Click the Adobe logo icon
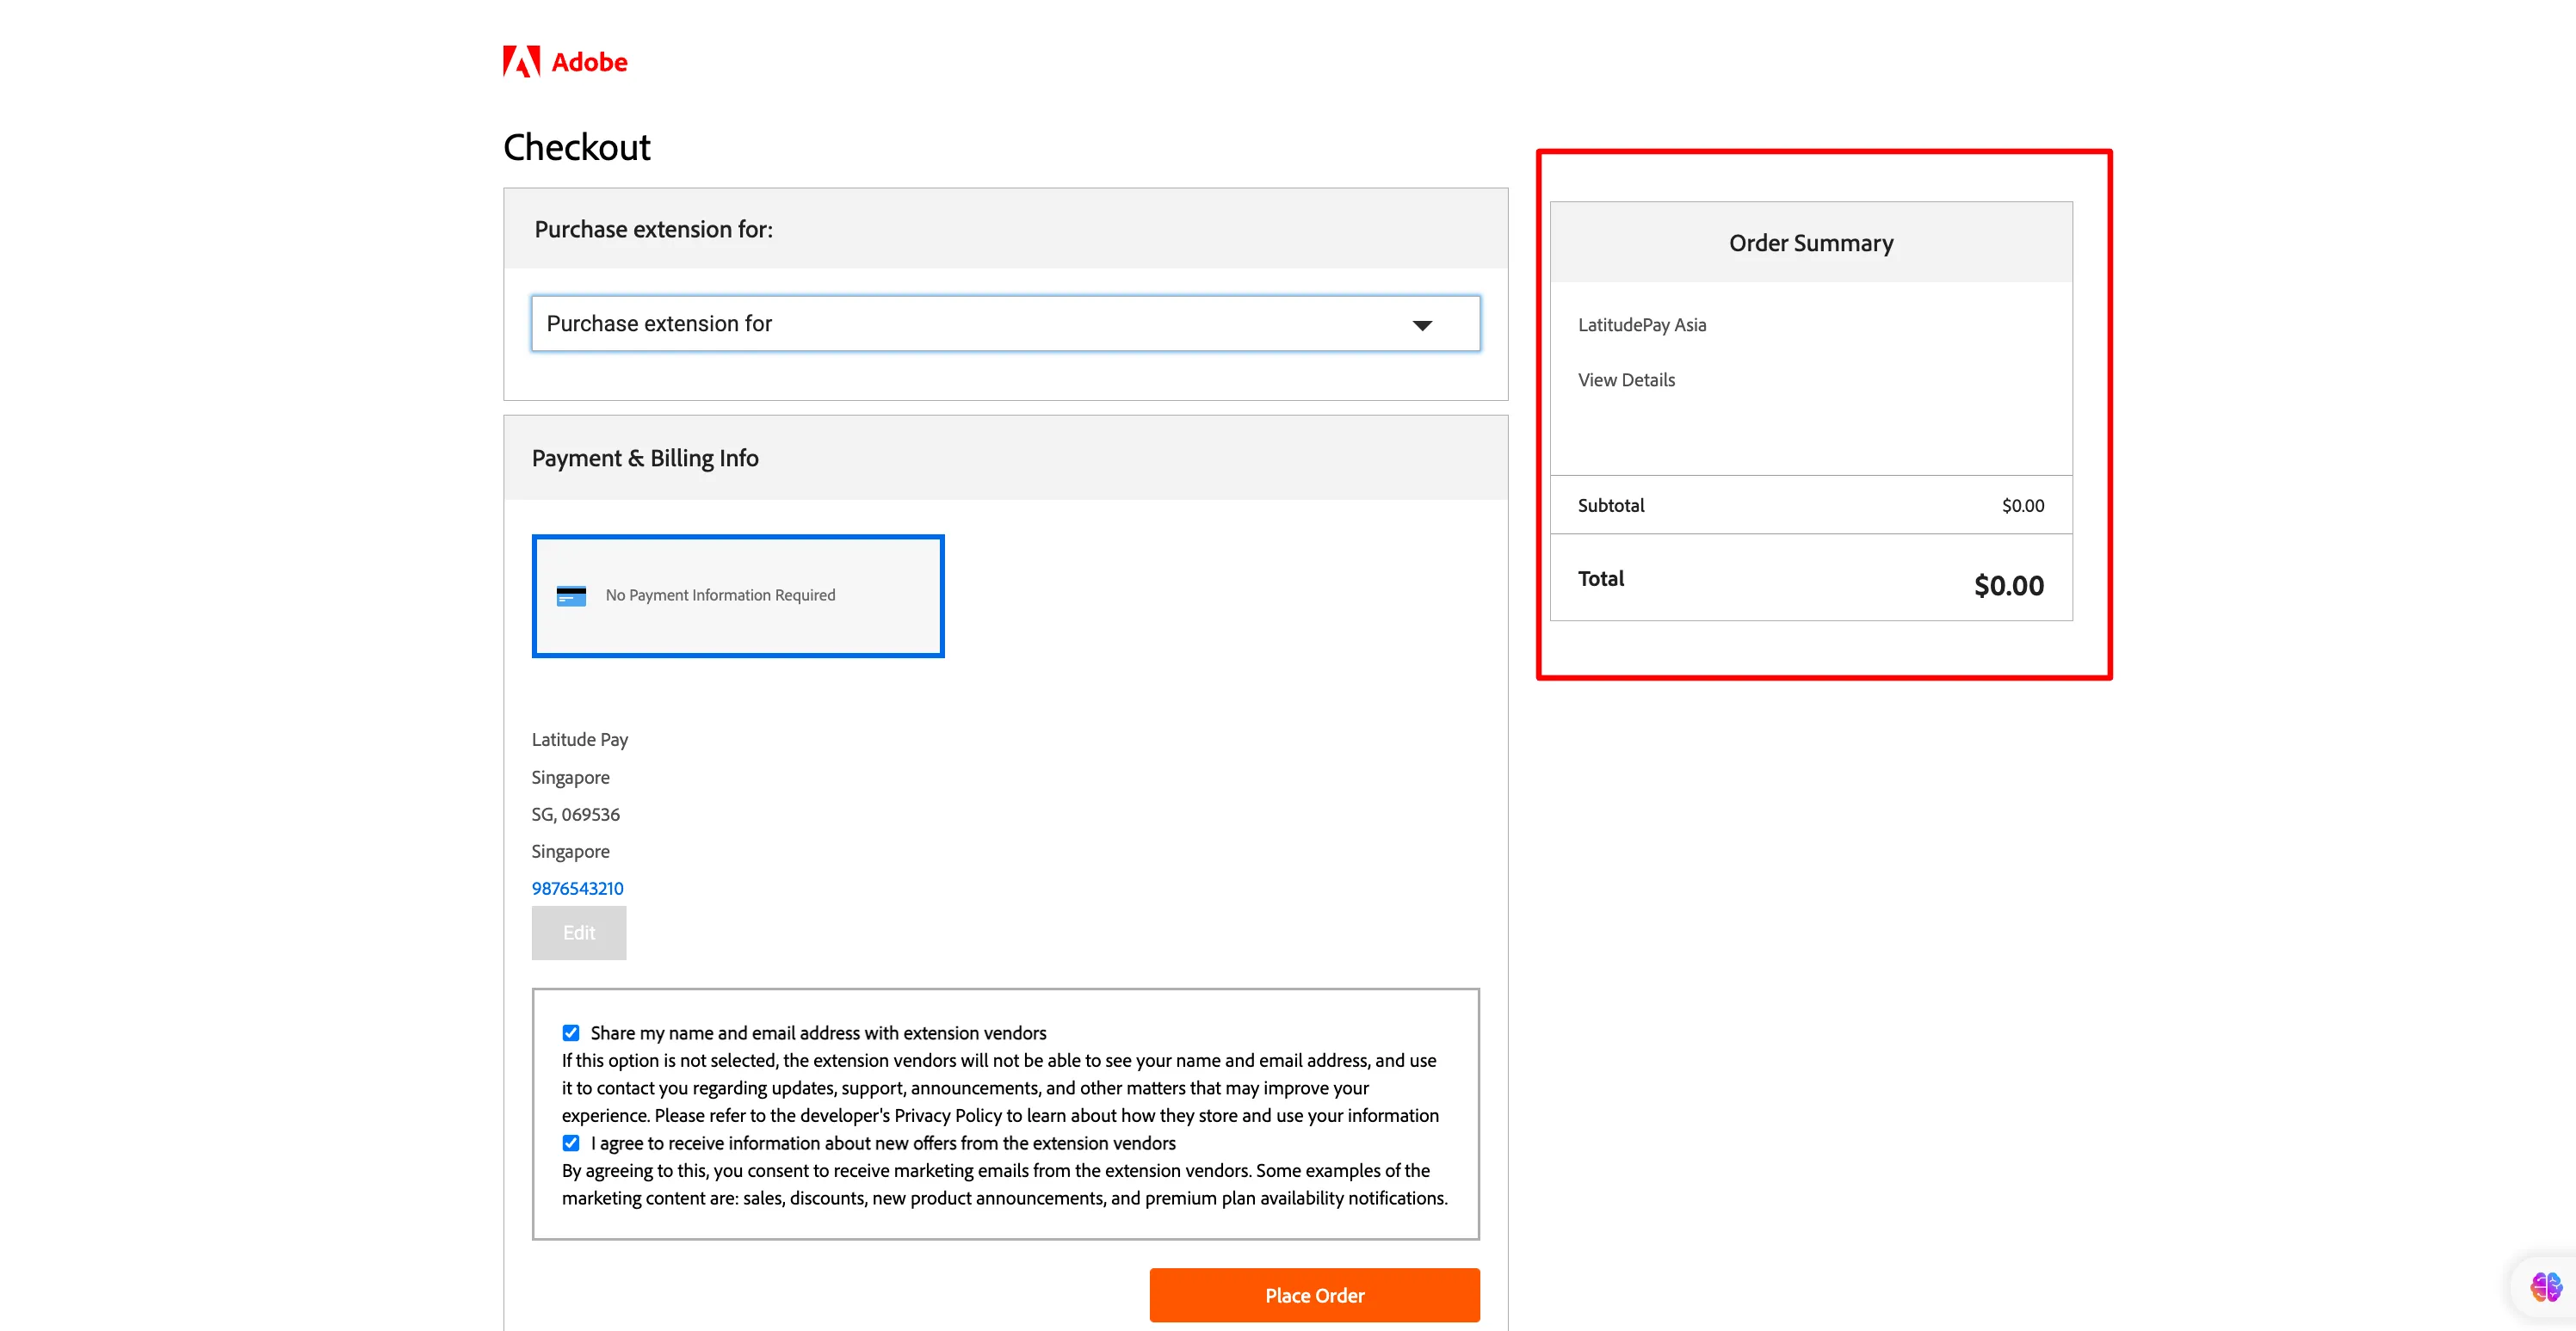This screenshot has height=1331, width=2576. (521, 62)
